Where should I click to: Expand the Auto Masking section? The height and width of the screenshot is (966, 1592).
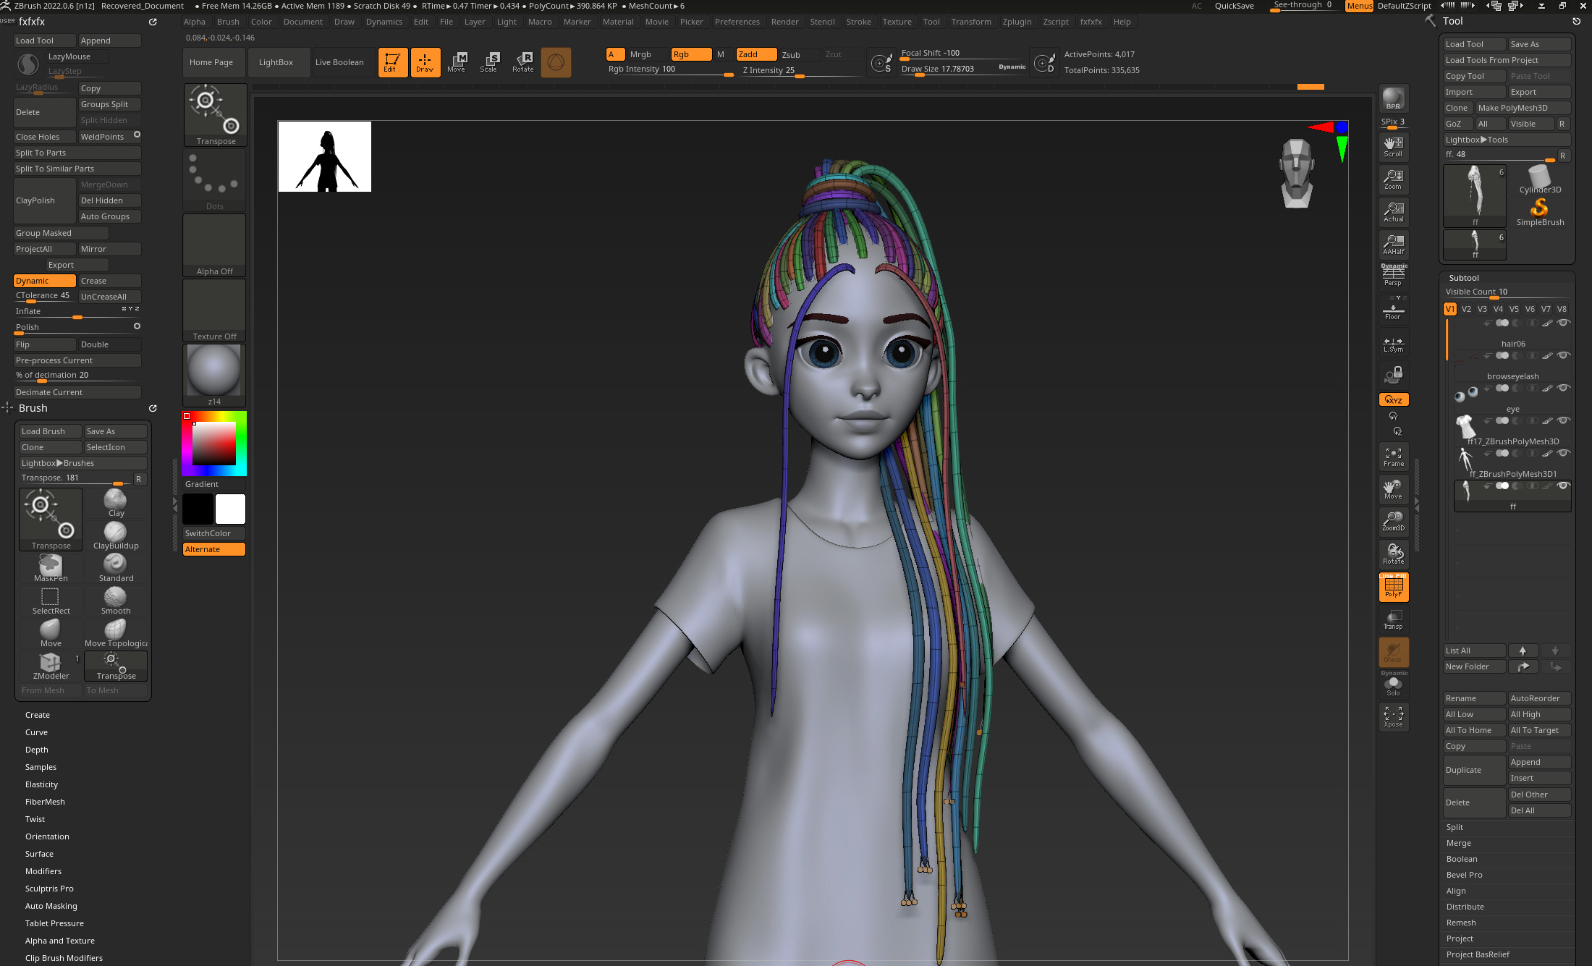click(x=51, y=906)
